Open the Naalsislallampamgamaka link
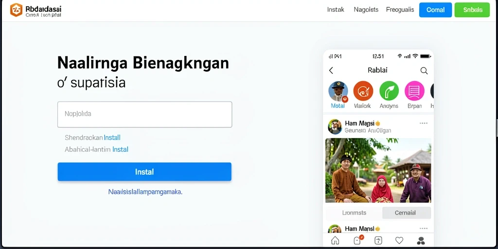498x249 pixels. 145,192
